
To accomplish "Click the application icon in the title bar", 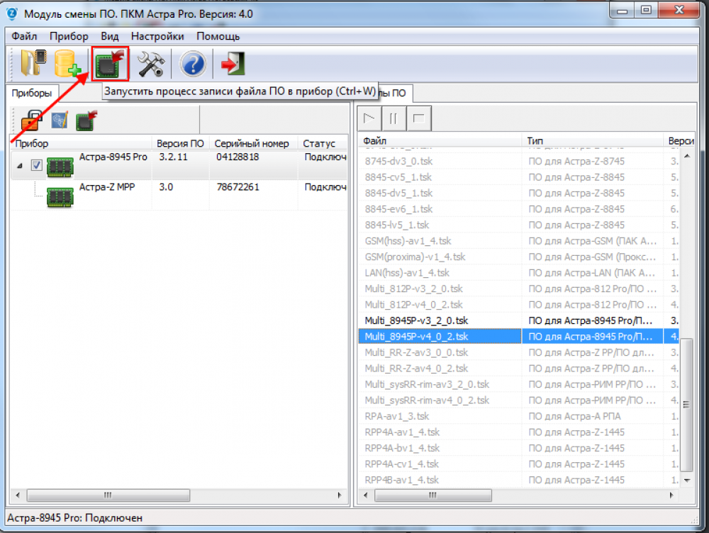I will 12,13.
